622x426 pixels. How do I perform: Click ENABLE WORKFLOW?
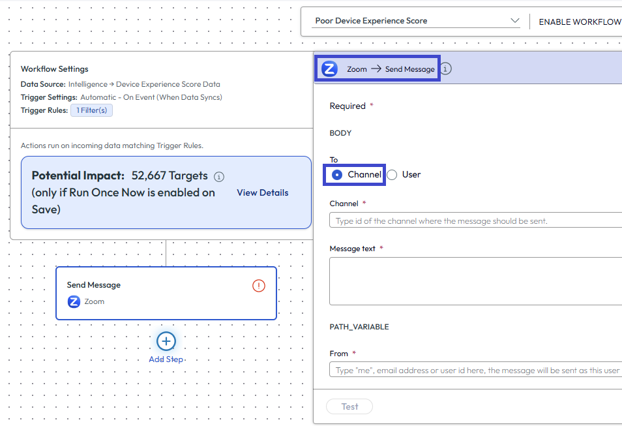coord(580,22)
